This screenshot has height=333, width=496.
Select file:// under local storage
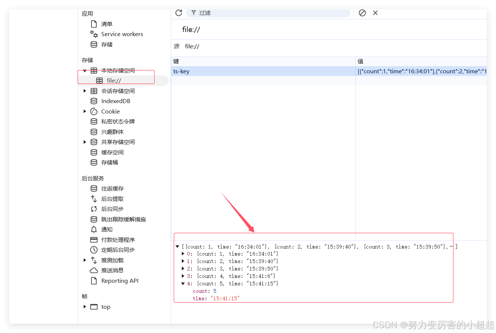(114, 81)
